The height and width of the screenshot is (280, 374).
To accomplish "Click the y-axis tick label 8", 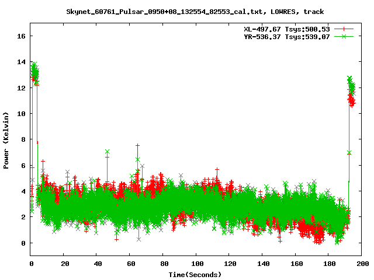I will pos(23,139).
